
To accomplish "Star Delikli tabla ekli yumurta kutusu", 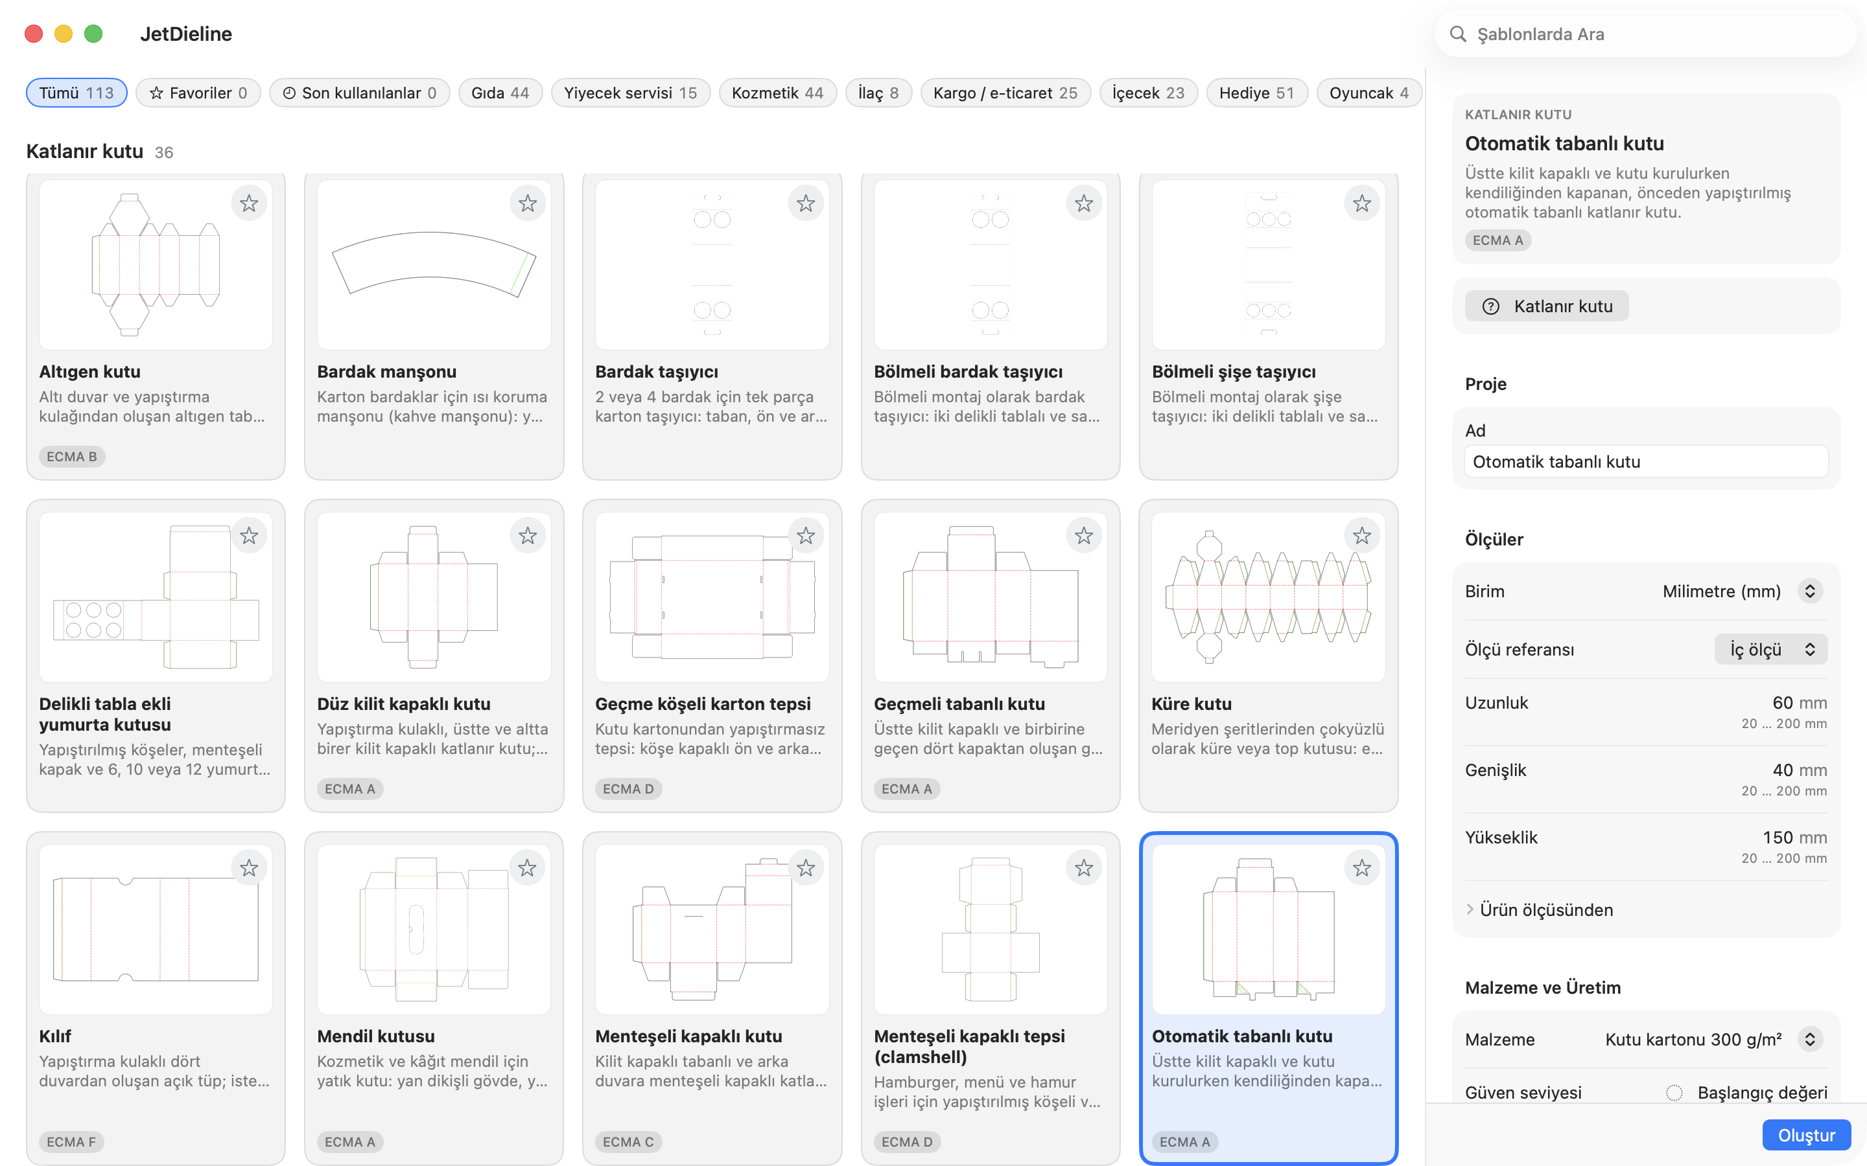I will click(x=248, y=536).
